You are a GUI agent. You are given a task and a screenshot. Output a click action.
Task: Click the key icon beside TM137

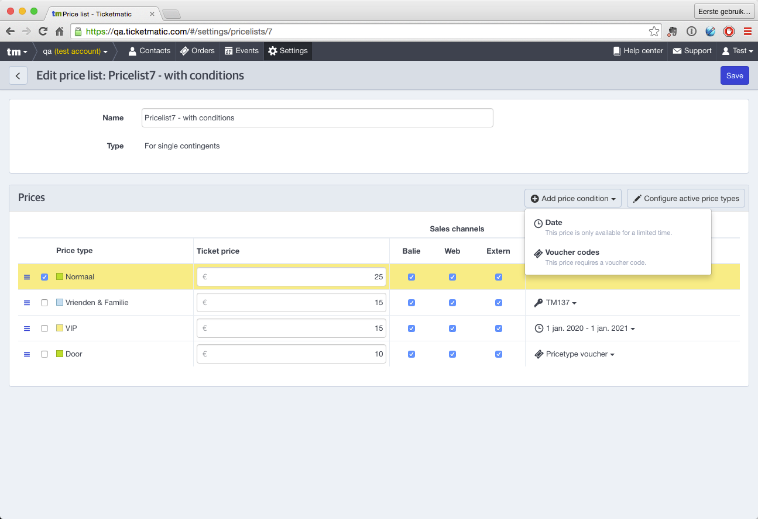539,303
